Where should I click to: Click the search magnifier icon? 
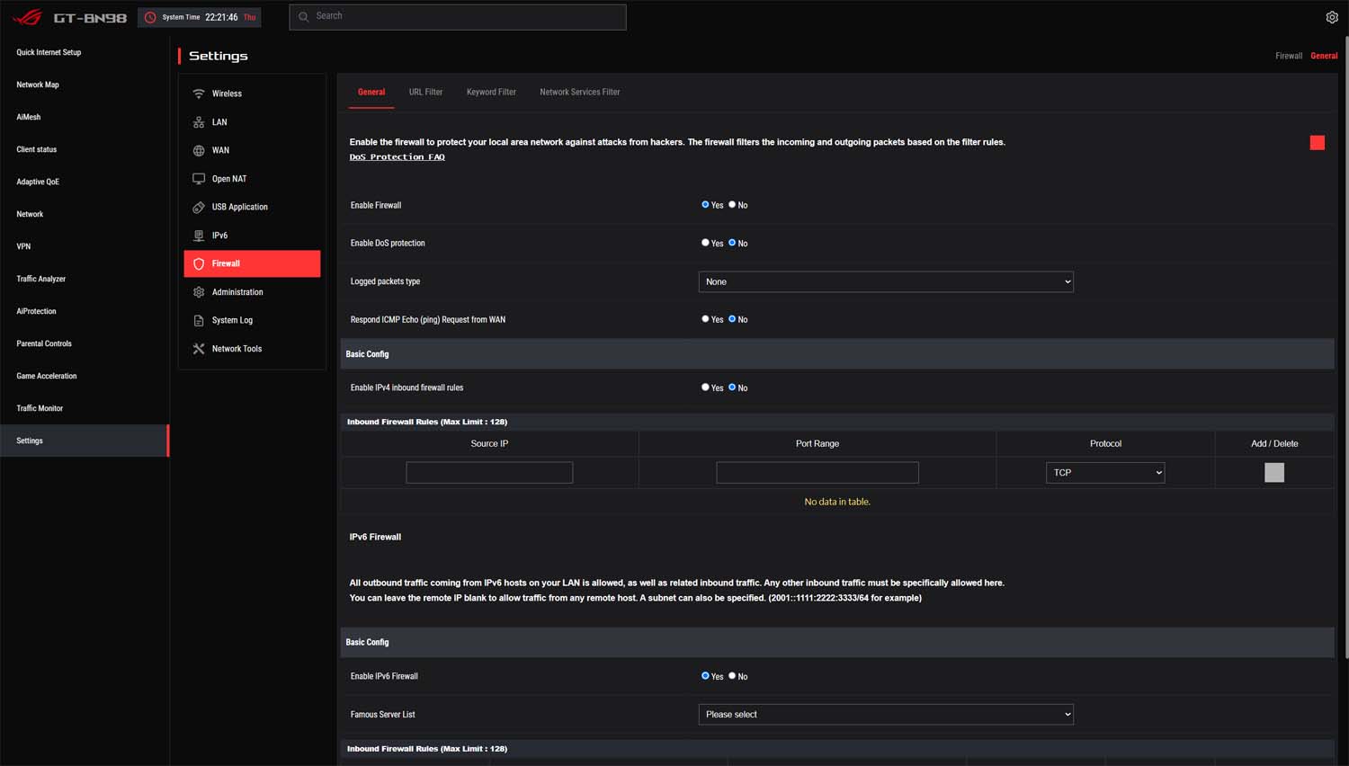[304, 16]
